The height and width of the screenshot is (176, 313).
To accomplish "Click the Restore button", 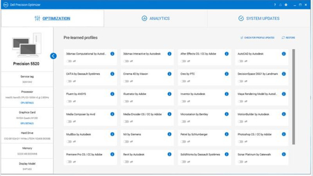I will click(288, 38).
